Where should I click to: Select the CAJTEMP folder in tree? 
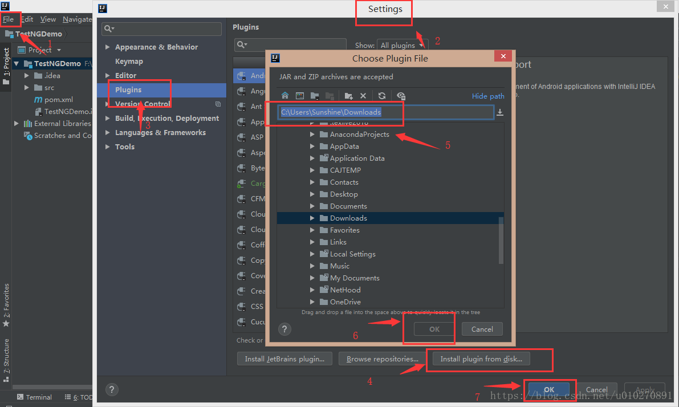[345, 170]
